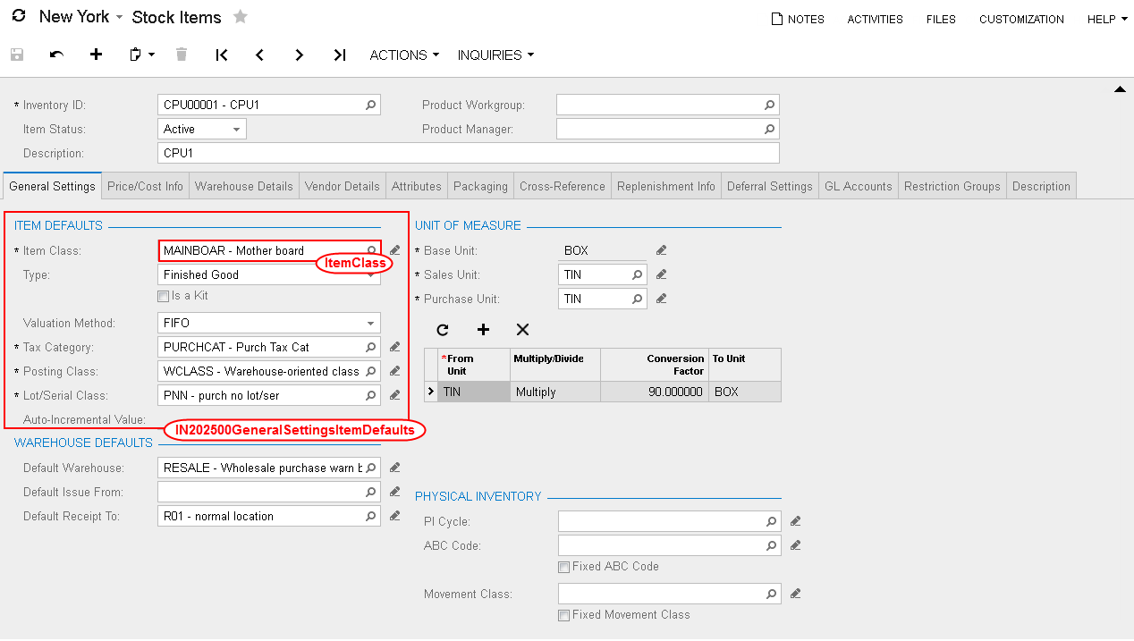Click the Customization link
This screenshot has height=641, width=1134.
[1021, 19]
